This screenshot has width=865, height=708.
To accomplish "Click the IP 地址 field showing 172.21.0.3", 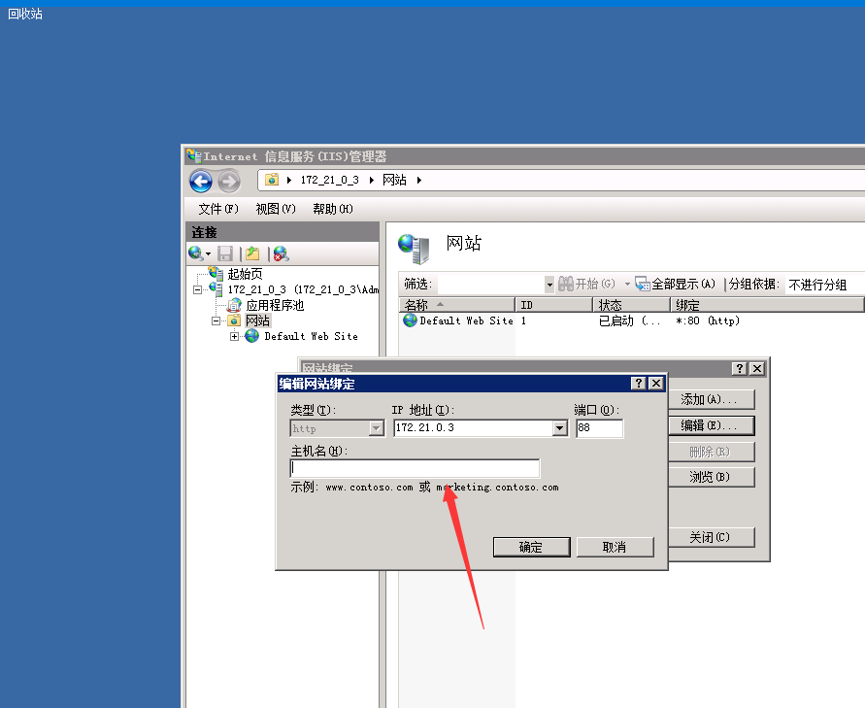I will pos(474,427).
